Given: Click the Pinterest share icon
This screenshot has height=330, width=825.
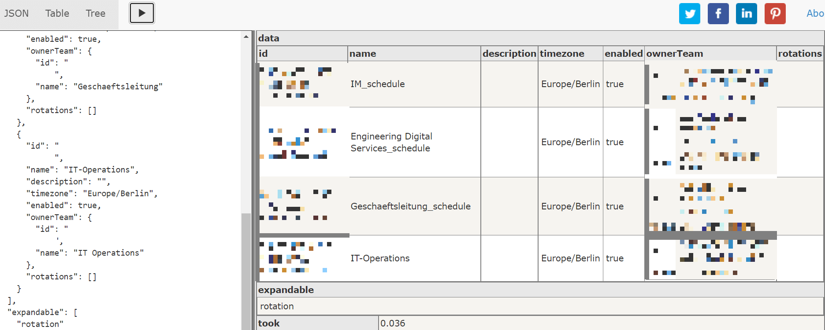Looking at the screenshot, I should 775,13.
